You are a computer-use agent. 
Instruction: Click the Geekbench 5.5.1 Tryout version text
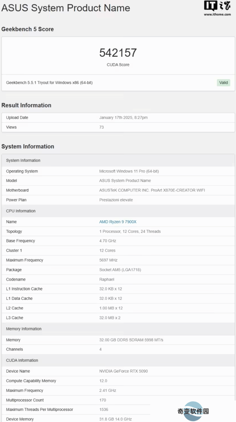click(49, 83)
